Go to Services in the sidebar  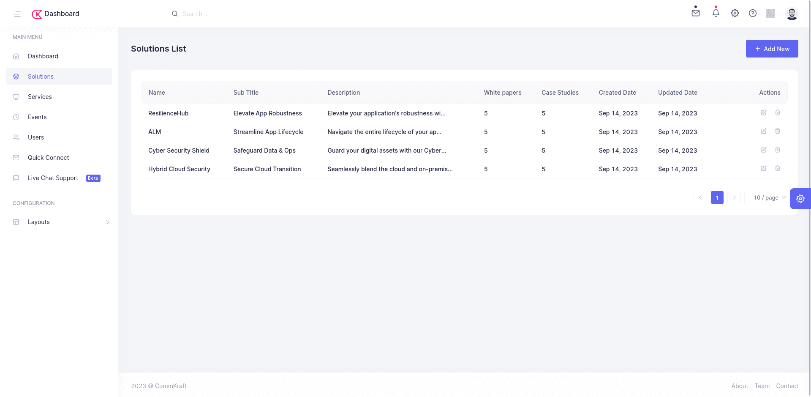tap(40, 97)
